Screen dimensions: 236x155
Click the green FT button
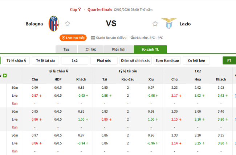(x=229, y=60)
